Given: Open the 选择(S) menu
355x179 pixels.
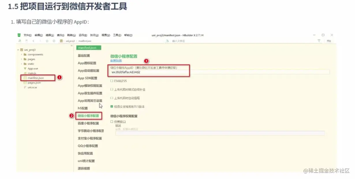Looking at the screenshot, I should 50,35.
